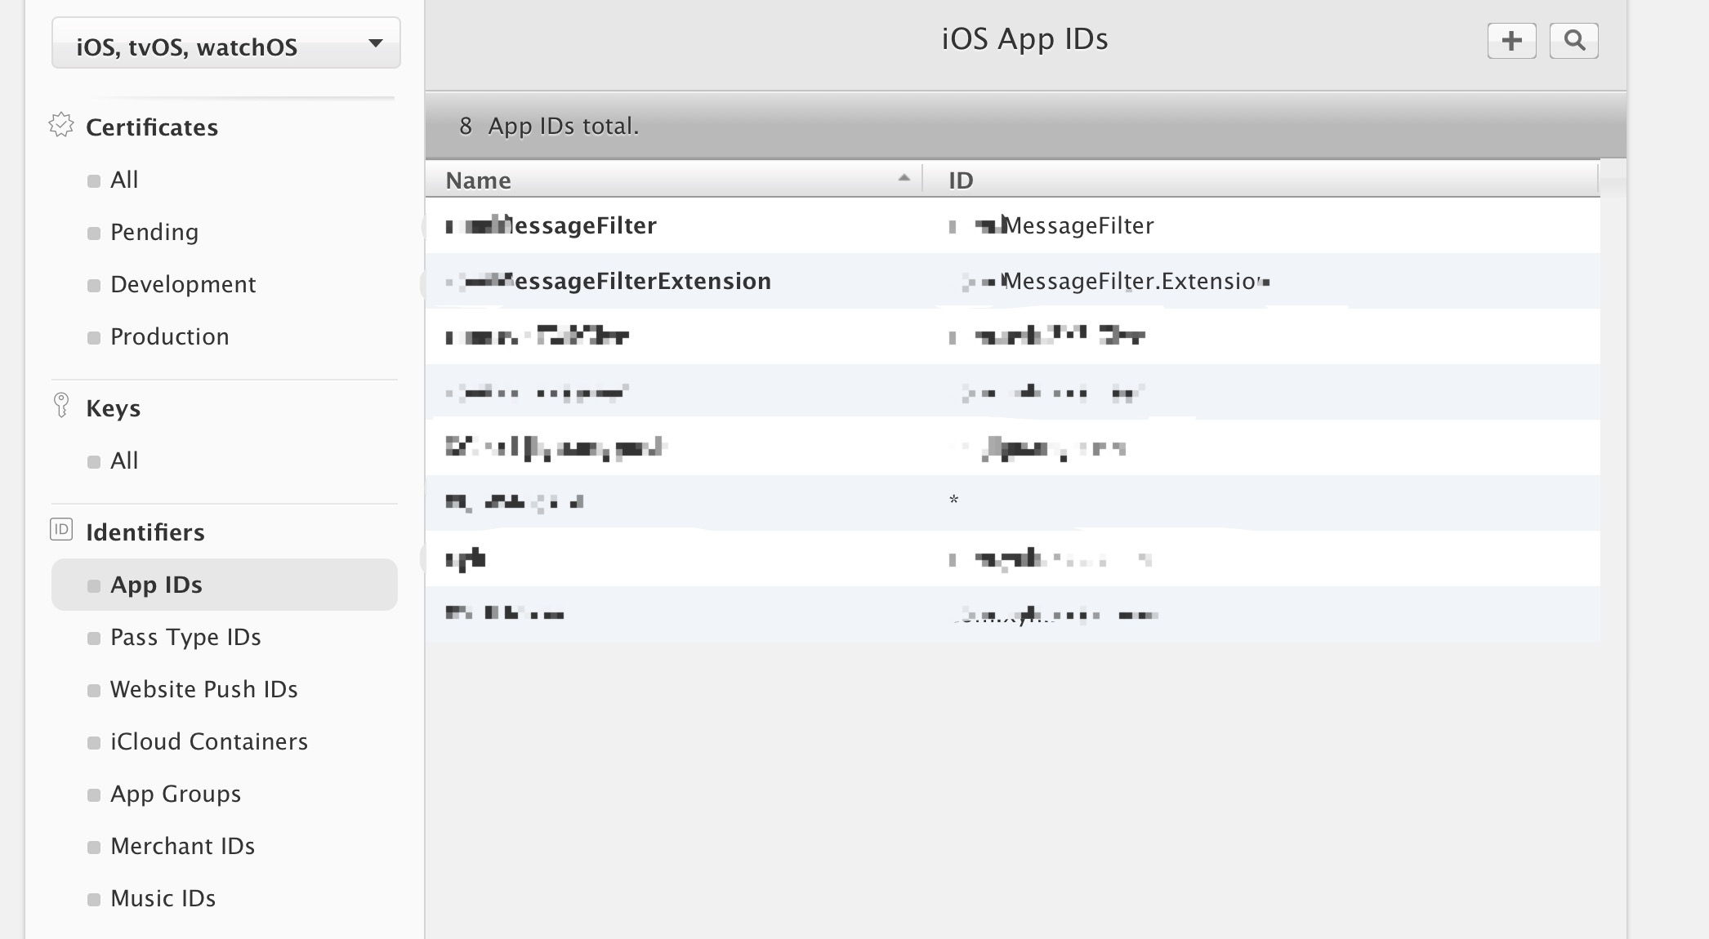This screenshot has height=939, width=1709.
Task: Select Merchant IDs in sidebar
Action: point(182,846)
